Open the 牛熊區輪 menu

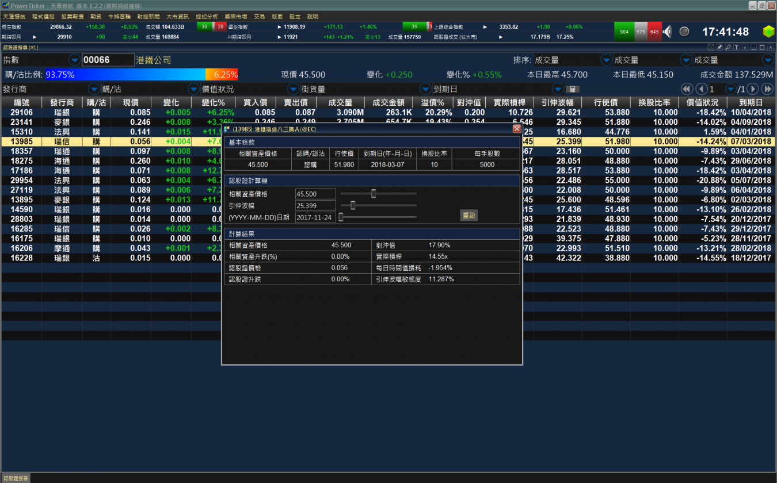[120, 17]
